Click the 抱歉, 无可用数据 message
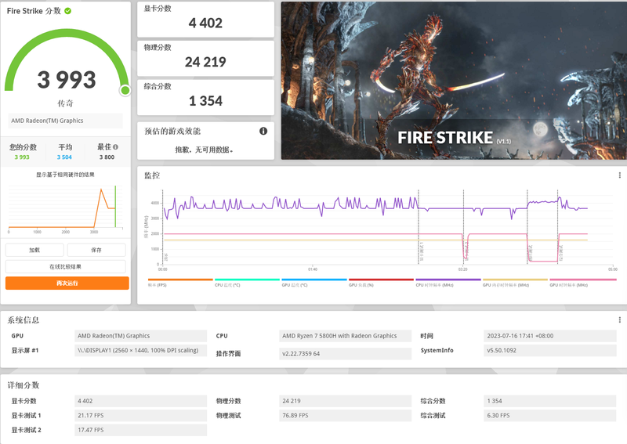This screenshot has height=444, width=627. [204, 150]
